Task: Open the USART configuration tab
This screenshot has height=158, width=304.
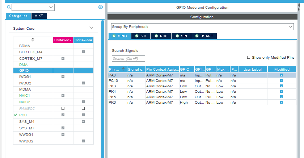Action: (204, 36)
